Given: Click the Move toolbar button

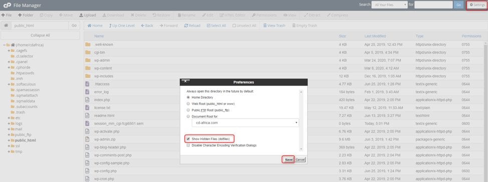Looking at the screenshot, I should [66, 15].
